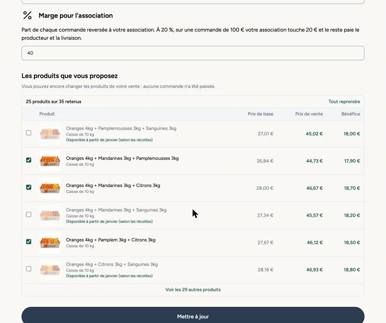
Task: Click the Prix de base column header
Action: [260, 114]
